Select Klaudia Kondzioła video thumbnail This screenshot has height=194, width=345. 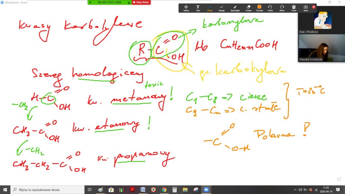coord(321,48)
